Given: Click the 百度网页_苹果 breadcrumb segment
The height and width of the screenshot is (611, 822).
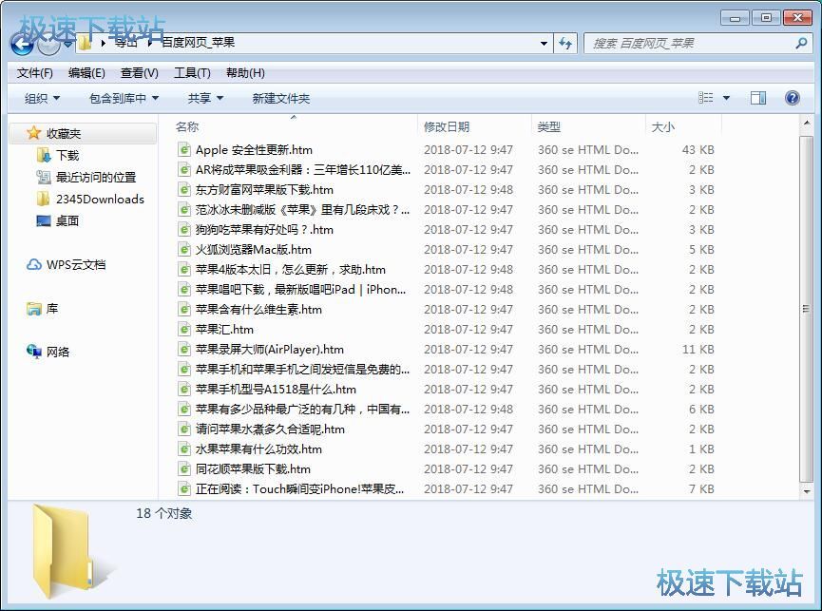Looking at the screenshot, I should pos(198,43).
